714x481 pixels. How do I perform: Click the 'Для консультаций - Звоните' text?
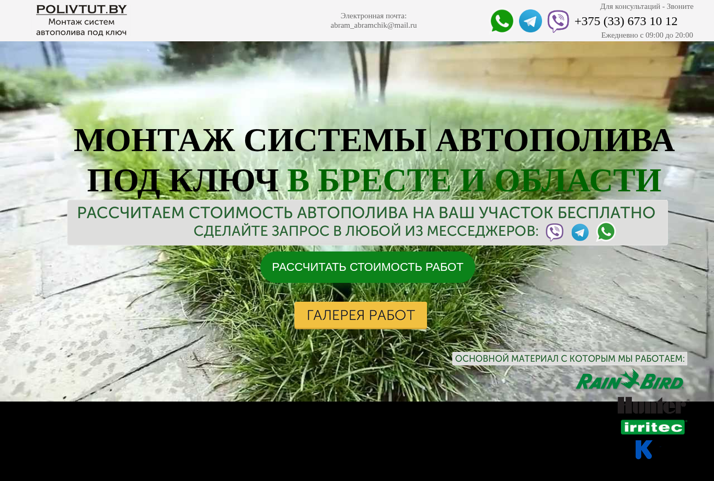click(647, 6)
